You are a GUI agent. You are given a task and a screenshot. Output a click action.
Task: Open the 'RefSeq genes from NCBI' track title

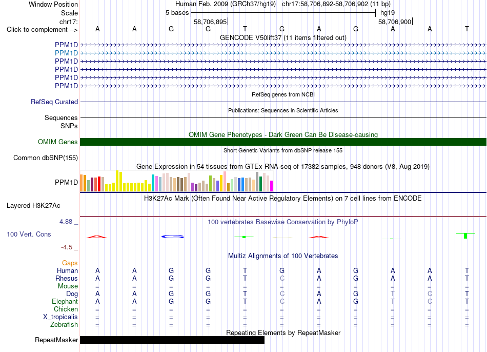pos(283,94)
